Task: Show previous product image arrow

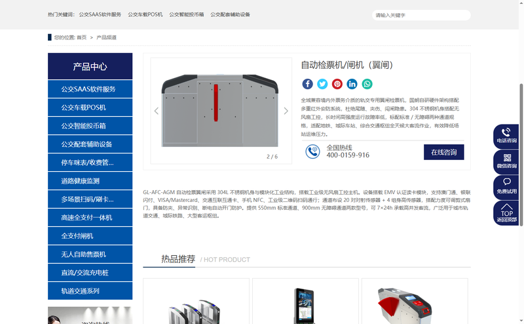Action: click(x=156, y=111)
